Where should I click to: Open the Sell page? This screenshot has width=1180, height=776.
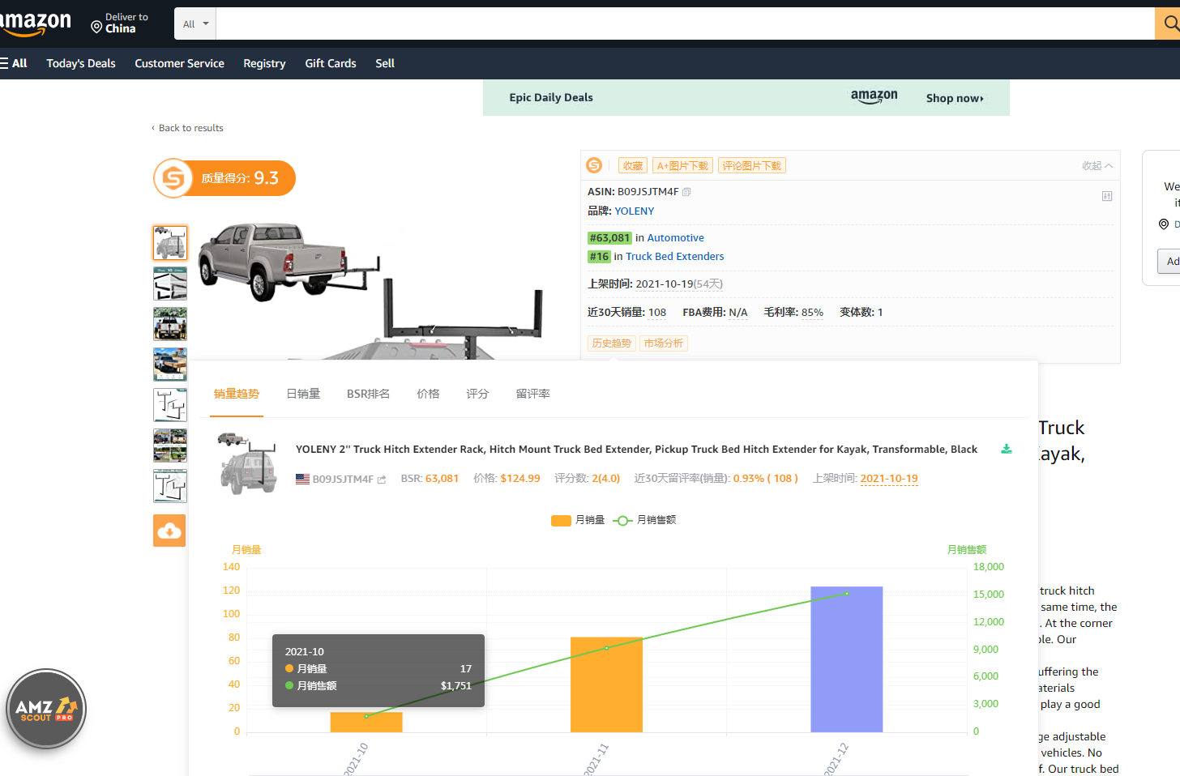[385, 63]
